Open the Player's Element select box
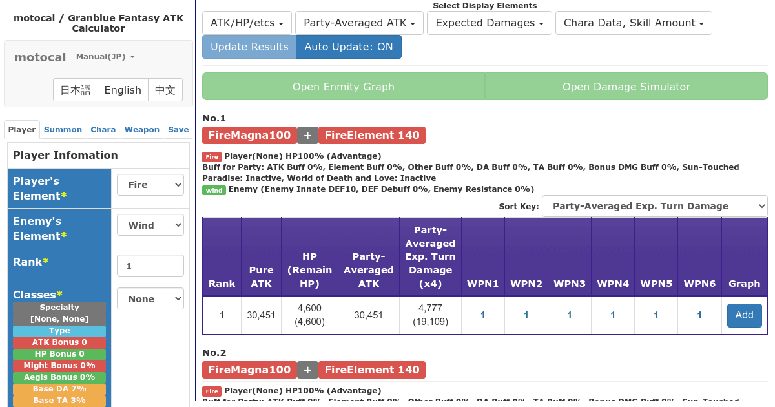The image size is (775, 407). 150,185
